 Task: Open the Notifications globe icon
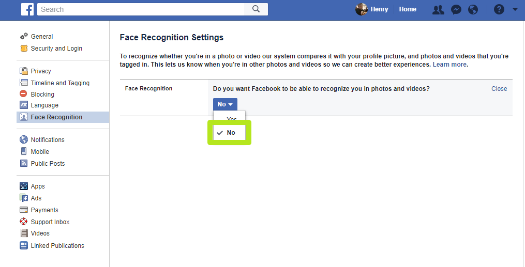pos(473,9)
